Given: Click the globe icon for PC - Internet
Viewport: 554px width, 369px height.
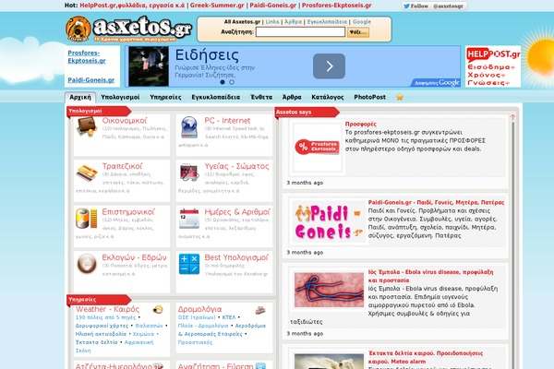Looking at the screenshot, I should (x=189, y=127).
